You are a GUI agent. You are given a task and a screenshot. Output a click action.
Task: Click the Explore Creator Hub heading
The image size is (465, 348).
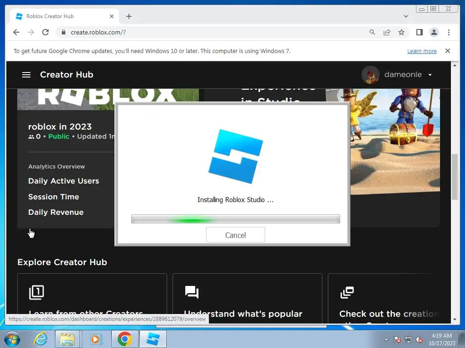coord(62,262)
